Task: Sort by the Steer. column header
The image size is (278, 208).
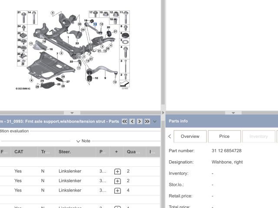Action: (x=66, y=152)
